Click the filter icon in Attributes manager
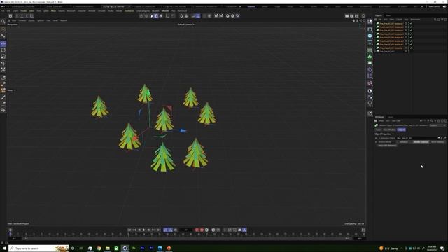Screen dimensions: 448x252 tap(435, 121)
